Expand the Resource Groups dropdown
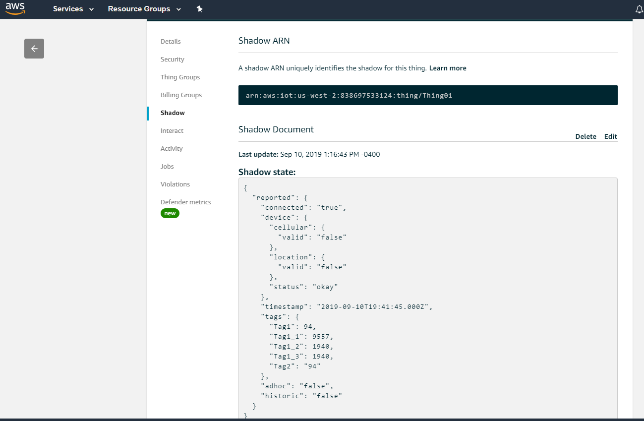The image size is (644, 421). pyautogui.click(x=144, y=9)
